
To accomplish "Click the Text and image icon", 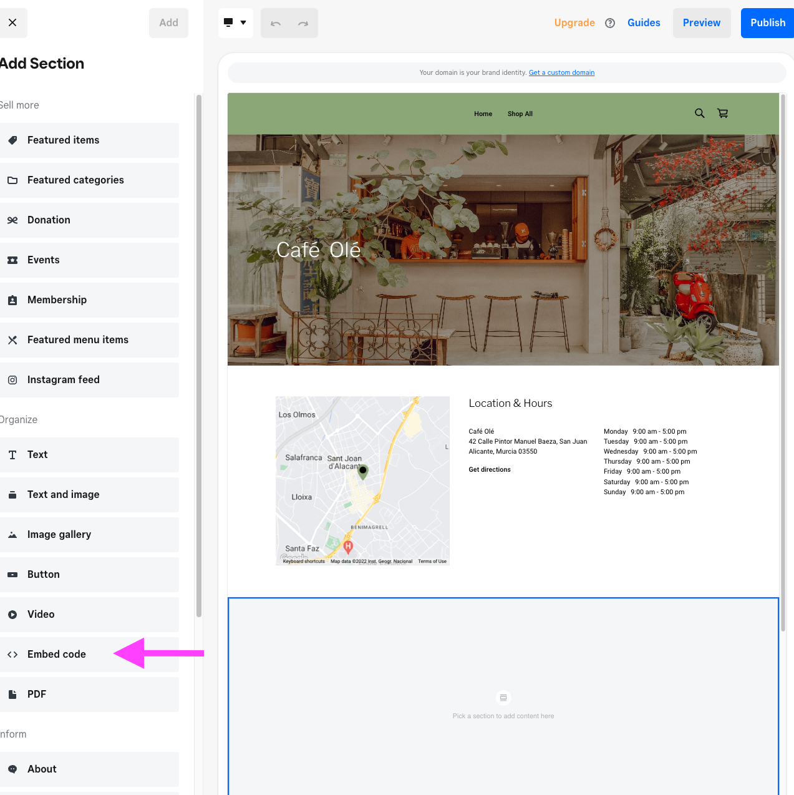I will pyautogui.click(x=12, y=494).
